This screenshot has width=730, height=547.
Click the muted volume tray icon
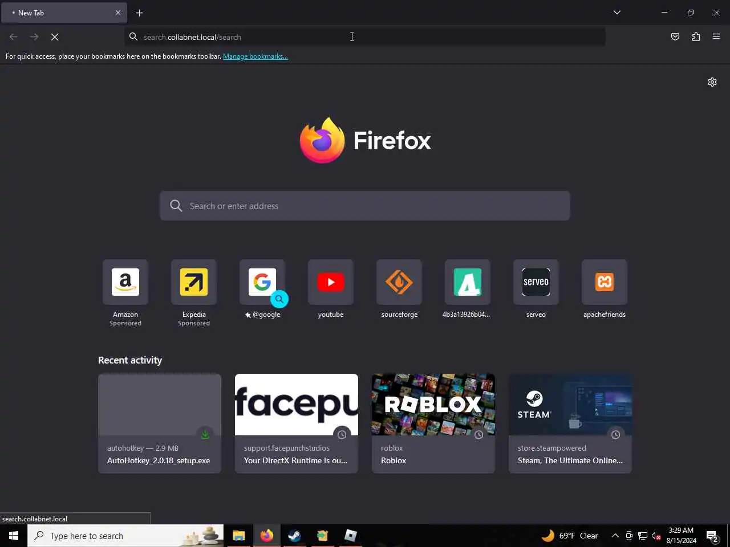(x=656, y=536)
